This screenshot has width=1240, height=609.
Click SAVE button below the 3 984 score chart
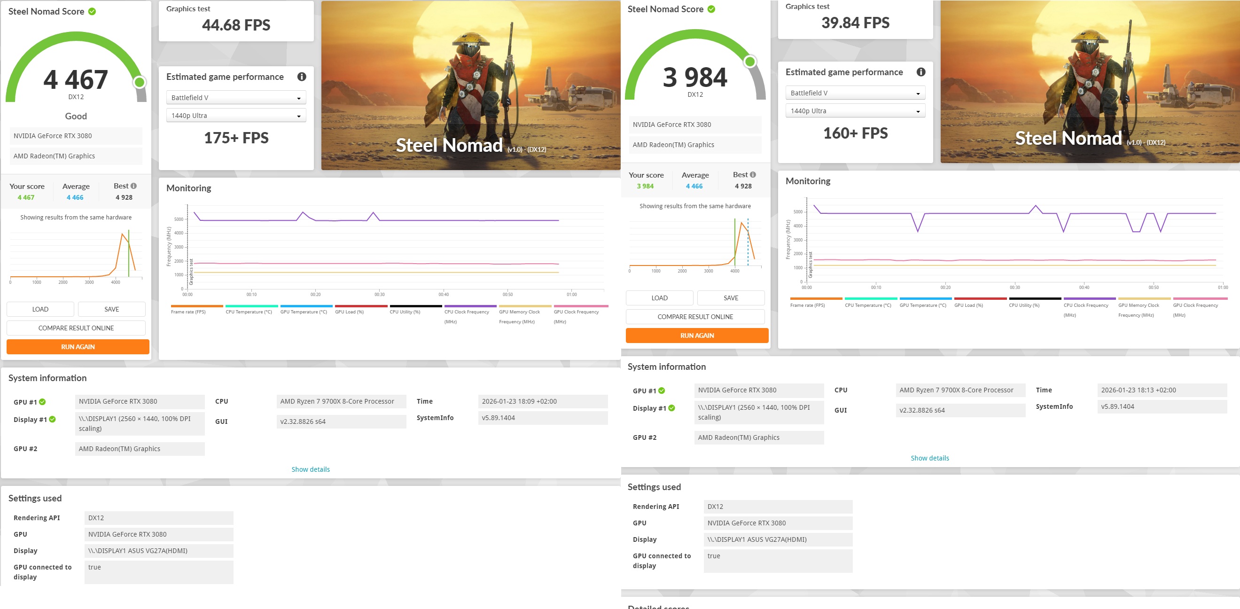tap(730, 298)
